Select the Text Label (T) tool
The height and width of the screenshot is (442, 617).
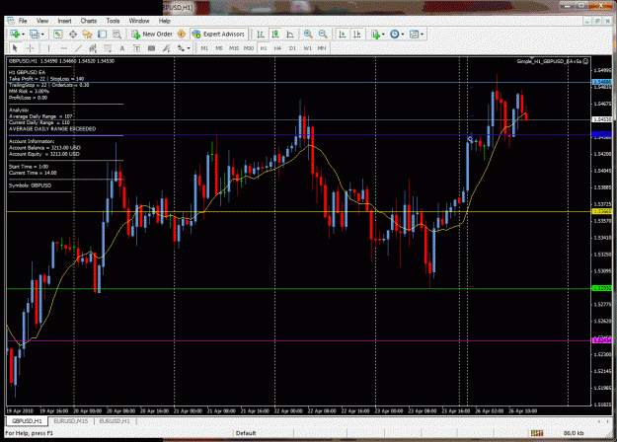(136, 48)
